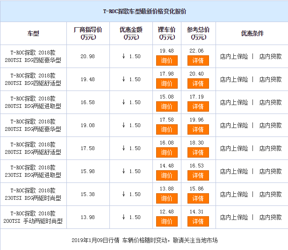This screenshot has height=250, width=288.
Task: Open 详情 under total price 16.53
Action: [198, 175]
